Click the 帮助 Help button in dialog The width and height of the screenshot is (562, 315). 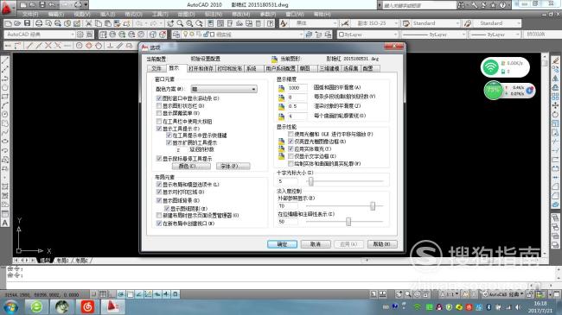[382, 244]
